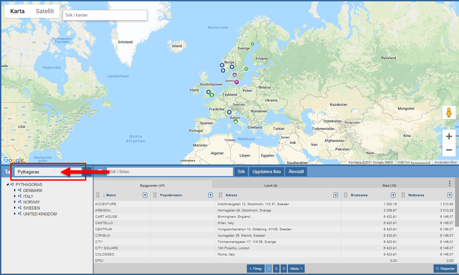Viewport: 459px width, 275px height.
Task: Click the Sök i kartan search field
Action: pyautogui.click(x=105, y=15)
